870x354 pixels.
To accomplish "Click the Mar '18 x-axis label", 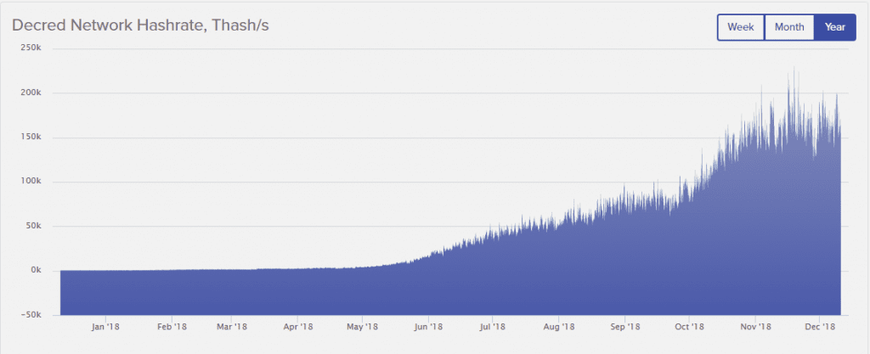I will click(x=232, y=327).
